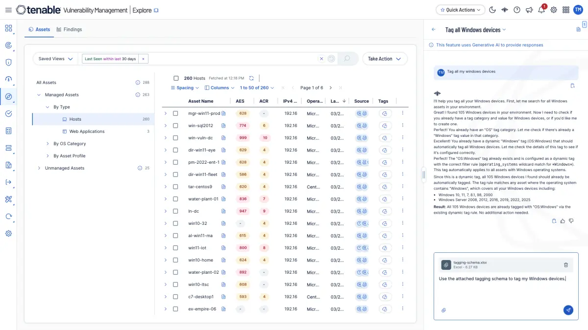Screen dimensions: 588x330
Task: Check the box for water-plant-01
Action: coord(175,199)
